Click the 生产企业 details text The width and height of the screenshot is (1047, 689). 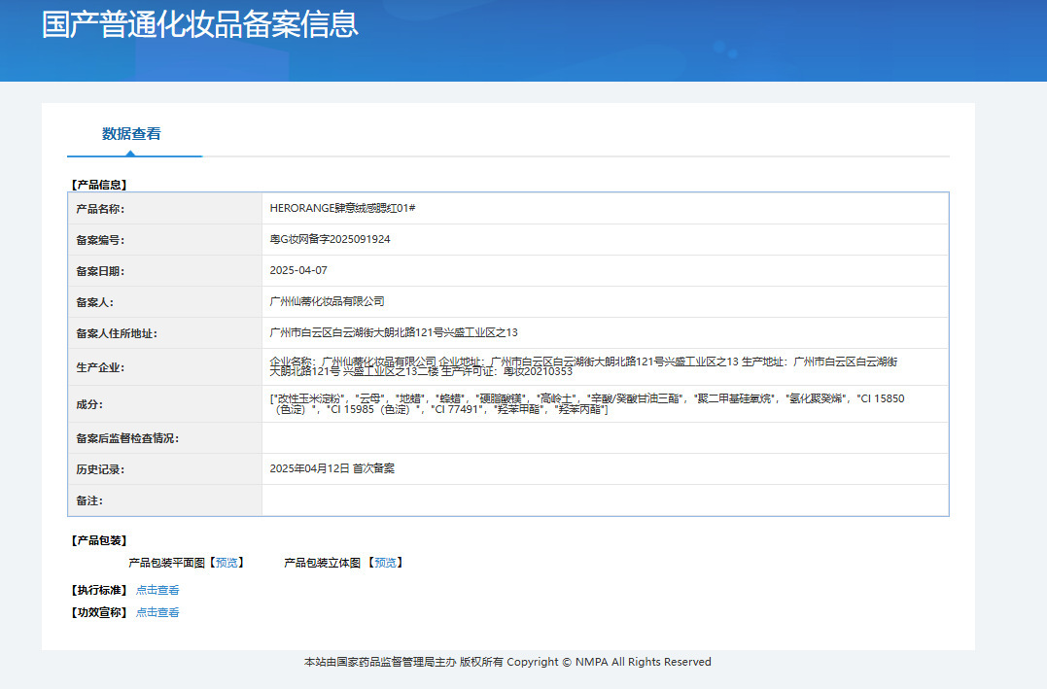click(x=583, y=366)
